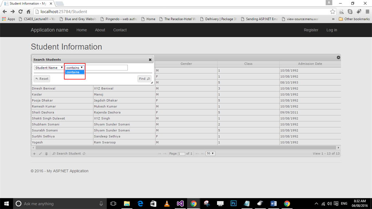Click the add row plus icon in grid pager
The height and width of the screenshot is (209, 372).
pos(35,154)
